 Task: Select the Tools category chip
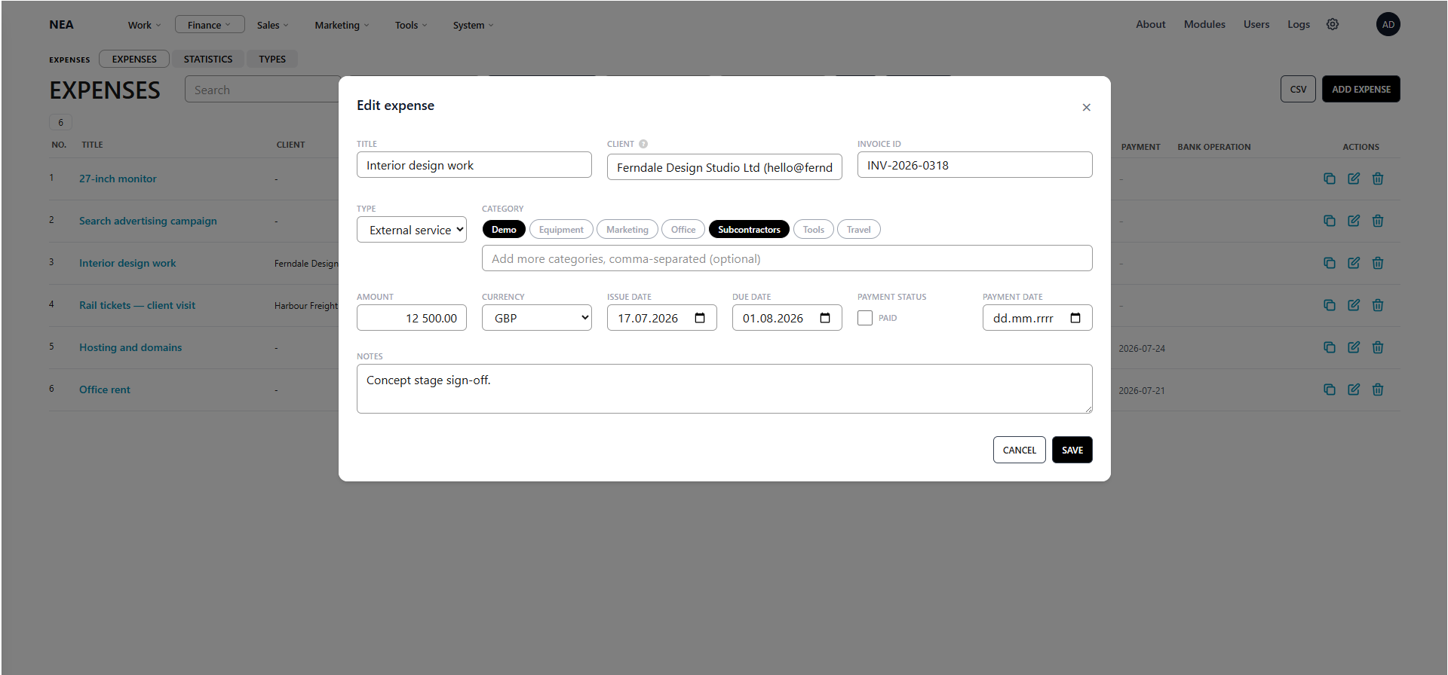[x=813, y=230]
